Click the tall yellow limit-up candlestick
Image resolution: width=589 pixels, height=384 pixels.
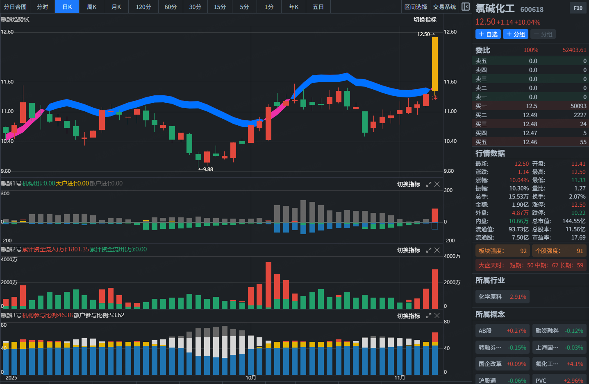(434, 64)
